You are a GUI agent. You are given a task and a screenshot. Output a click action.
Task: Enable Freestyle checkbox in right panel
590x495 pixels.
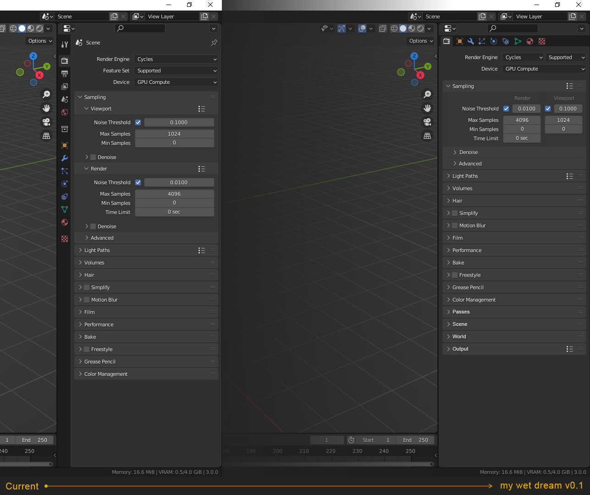[455, 275]
